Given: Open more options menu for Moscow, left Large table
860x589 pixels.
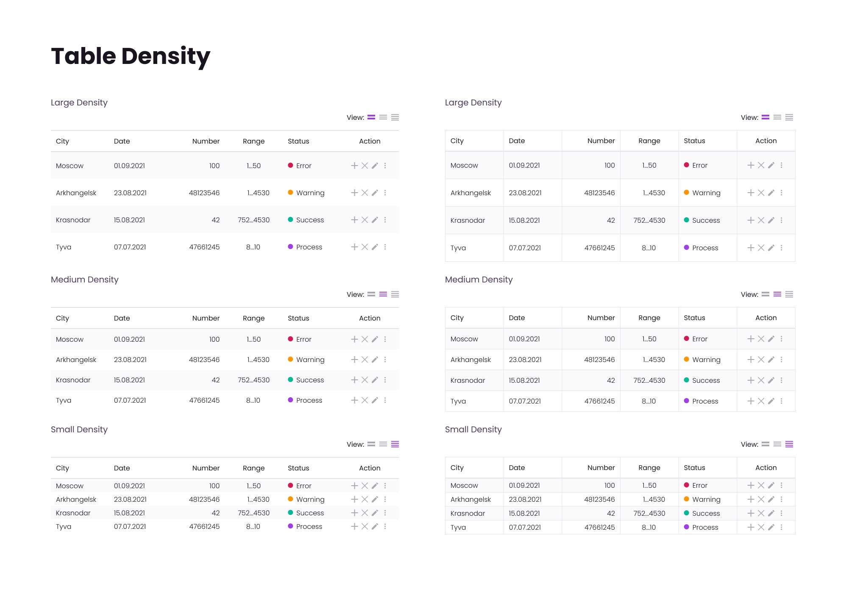Looking at the screenshot, I should pyautogui.click(x=385, y=166).
